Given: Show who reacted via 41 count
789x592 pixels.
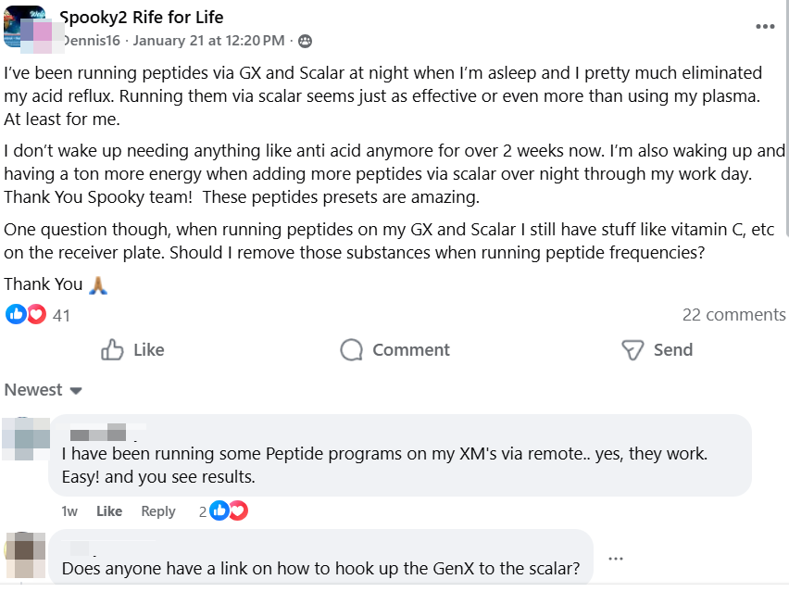Looking at the screenshot, I should tap(61, 316).
